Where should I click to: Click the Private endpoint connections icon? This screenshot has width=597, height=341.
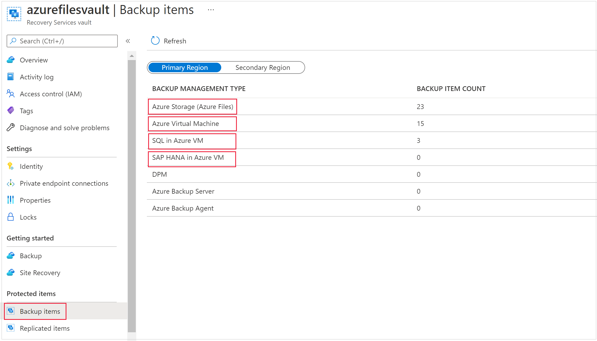click(11, 184)
